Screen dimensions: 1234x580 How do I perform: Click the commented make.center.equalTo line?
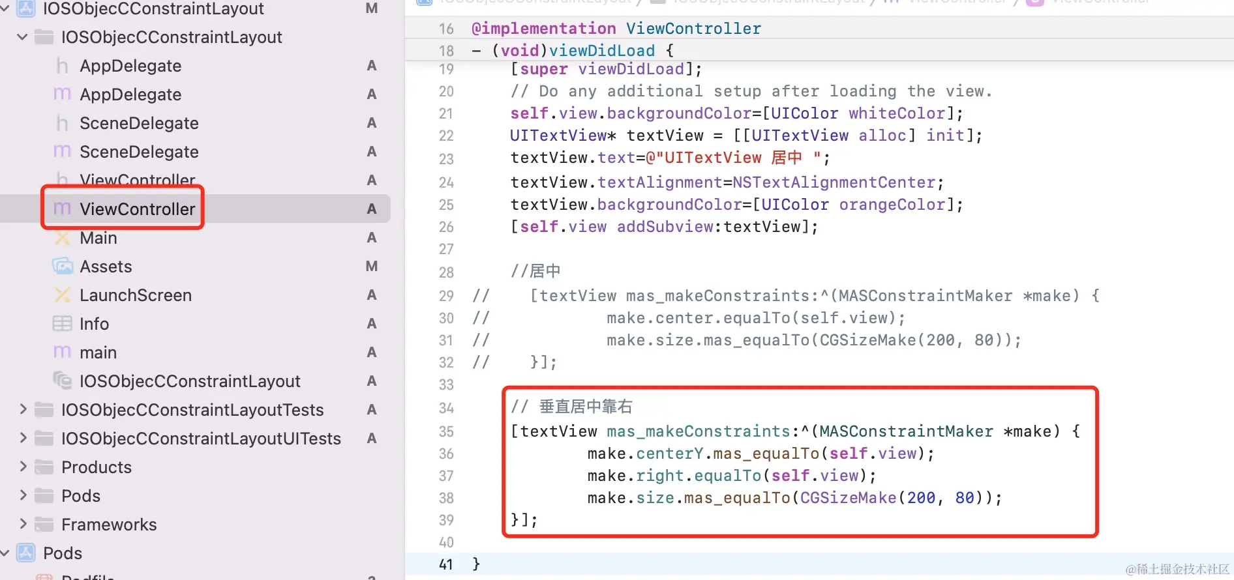pos(756,318)
